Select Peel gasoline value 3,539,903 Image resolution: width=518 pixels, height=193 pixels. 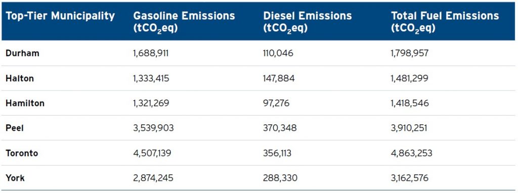153,128
